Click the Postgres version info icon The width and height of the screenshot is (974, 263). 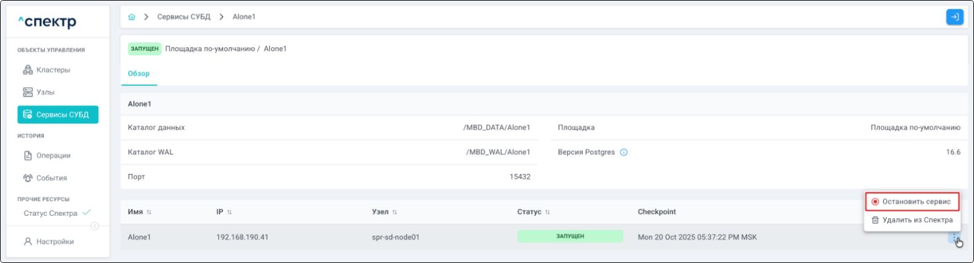pos(624,152)
